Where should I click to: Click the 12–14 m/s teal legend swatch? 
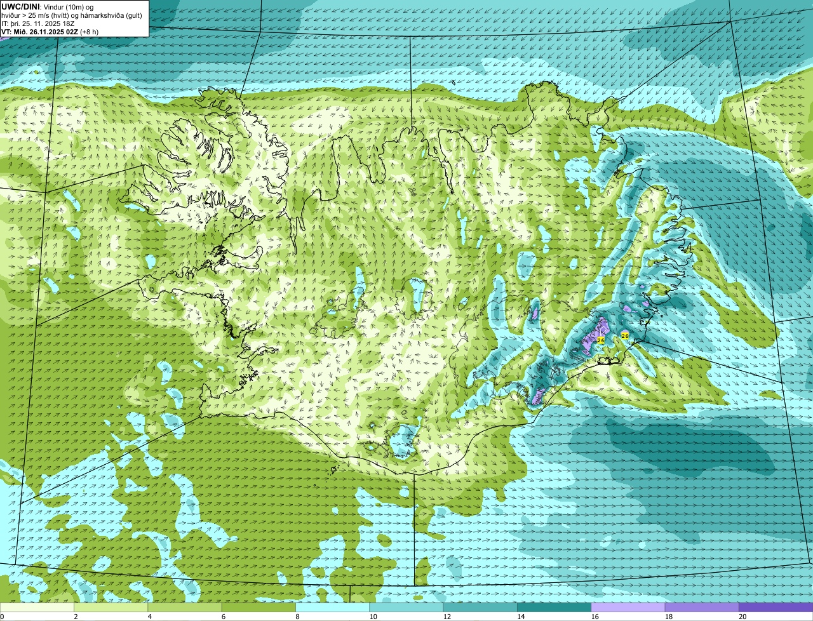pyautogui.click(x=480, y=607)
